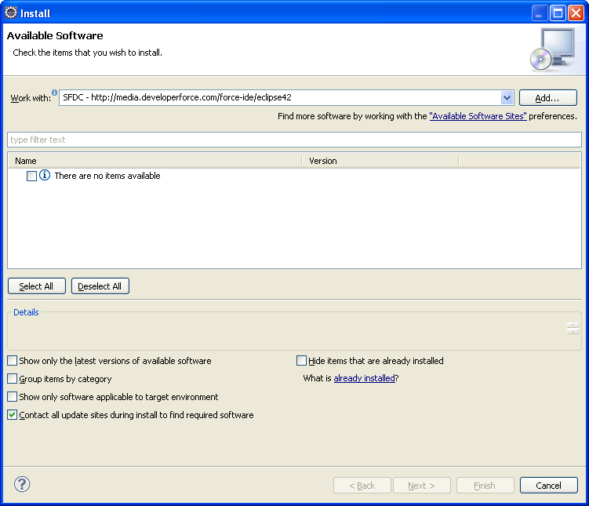Close the Install window
The width and height of the screenshot is (589, 506).
click(x=576, y=13)
